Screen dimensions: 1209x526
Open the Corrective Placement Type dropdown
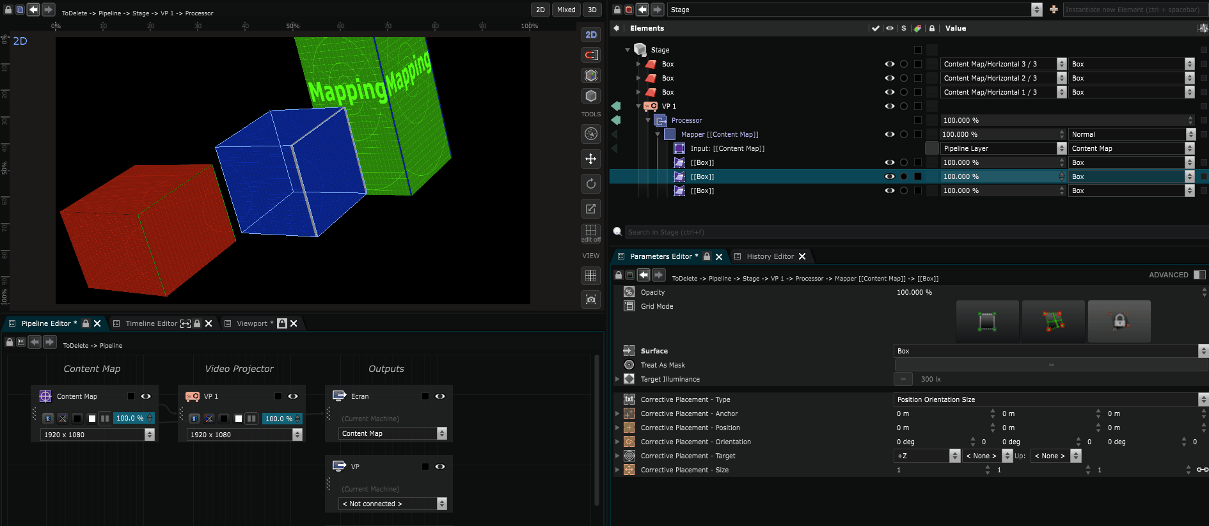(x=1050, y=399)
